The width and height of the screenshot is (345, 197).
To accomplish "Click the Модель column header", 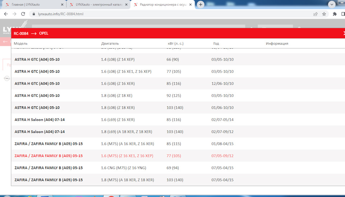I will coord(20,43).
